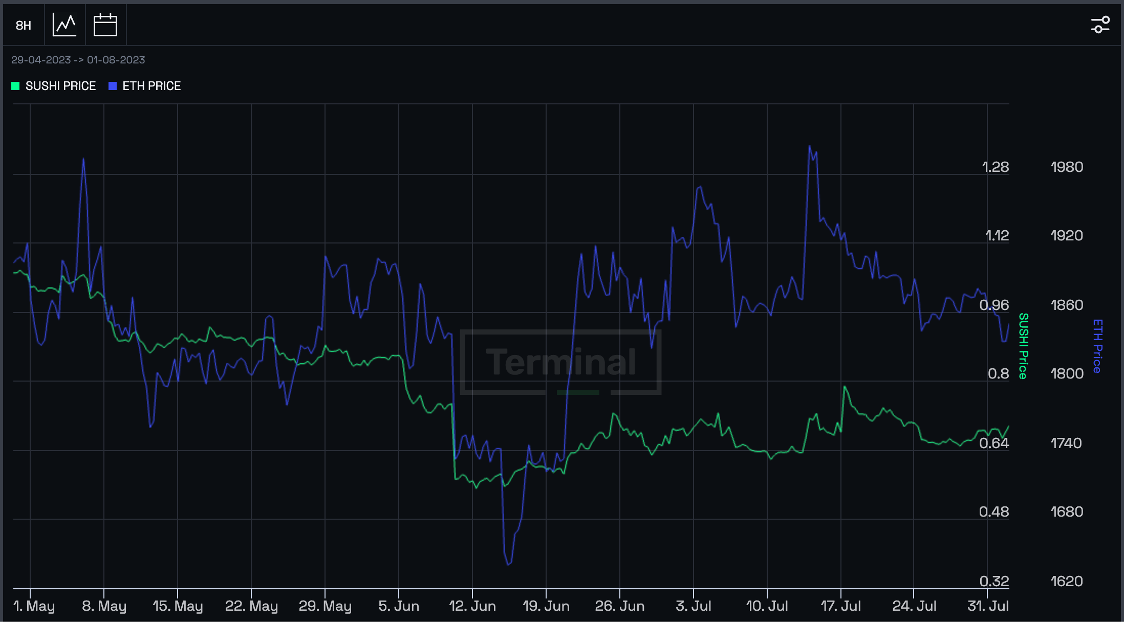Click the 1740 ETH axis value

(x=1067, y=443)
